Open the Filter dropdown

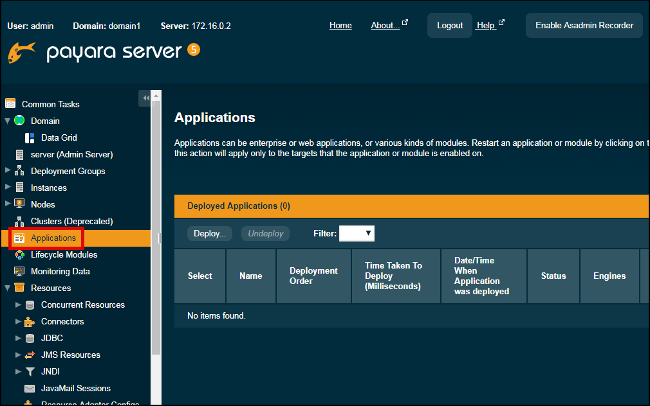pos(357,233)
